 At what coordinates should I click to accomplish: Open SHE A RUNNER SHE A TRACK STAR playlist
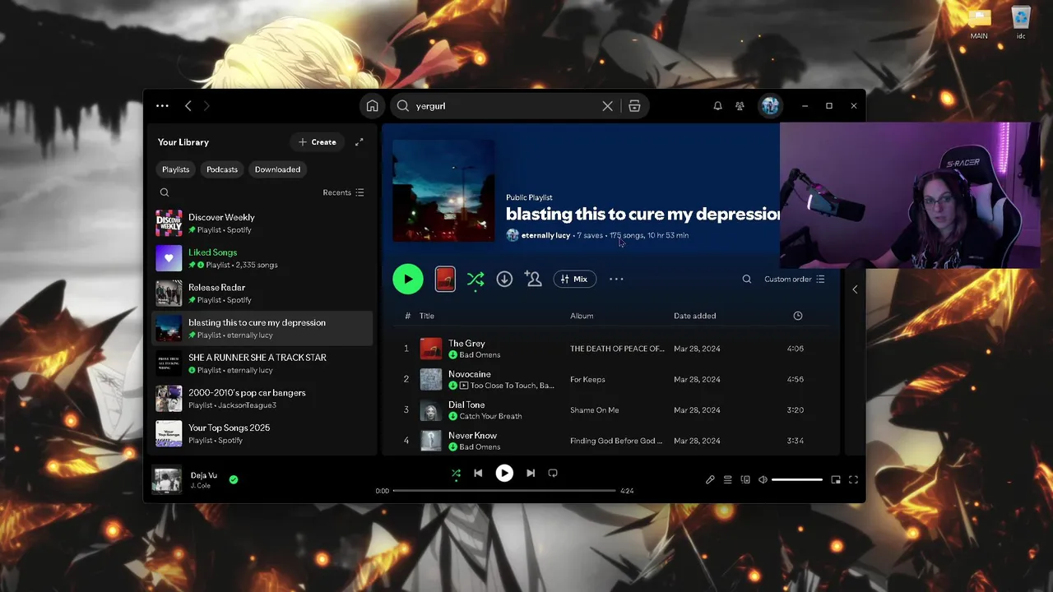tap(262, 363)
